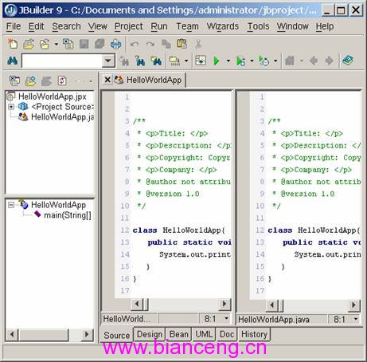This screenshot has height=362, width=367.
Task: Open the File menu
Action: click(x=14, y=26)
